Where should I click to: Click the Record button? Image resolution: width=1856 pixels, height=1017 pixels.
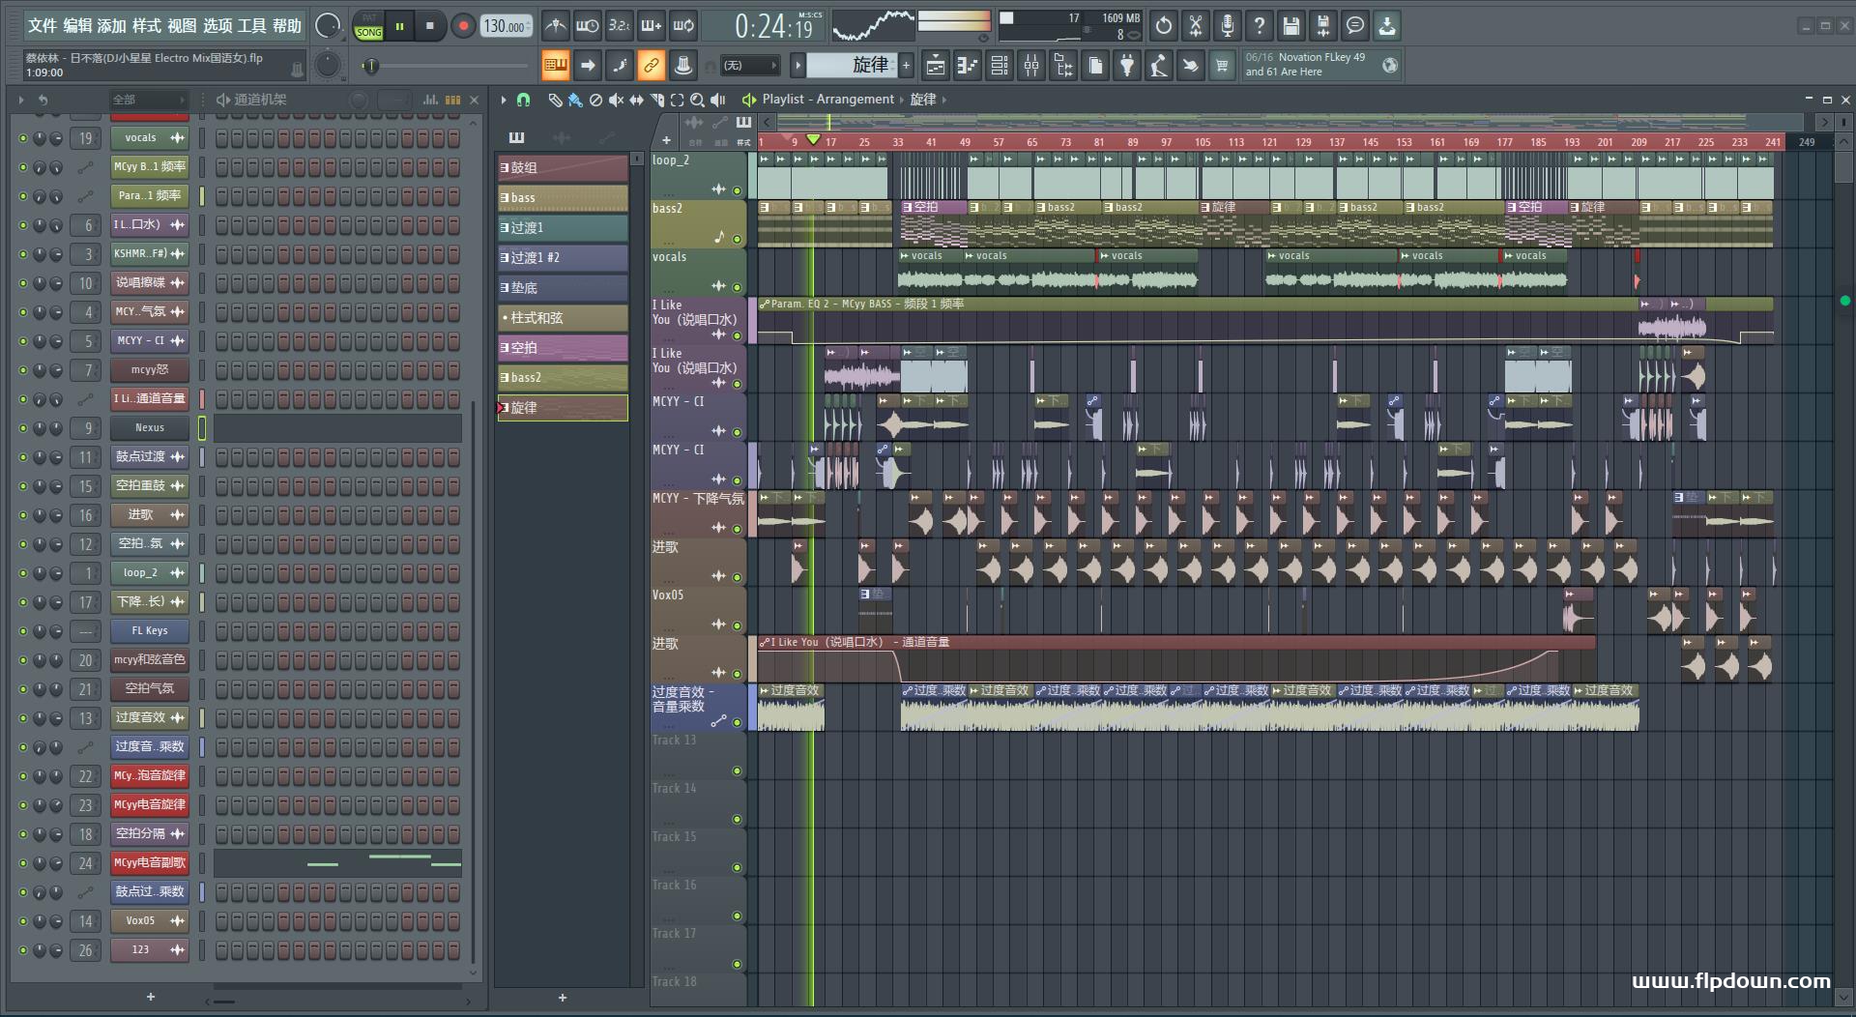(x=463, y=26)
